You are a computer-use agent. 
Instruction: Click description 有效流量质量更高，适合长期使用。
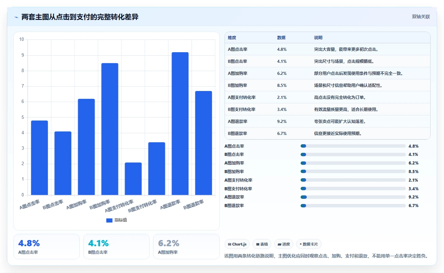coord(346,110)
